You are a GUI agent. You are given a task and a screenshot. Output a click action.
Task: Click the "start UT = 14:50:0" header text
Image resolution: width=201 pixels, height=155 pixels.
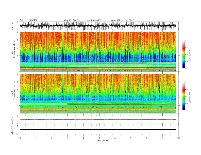pos(123,20)
